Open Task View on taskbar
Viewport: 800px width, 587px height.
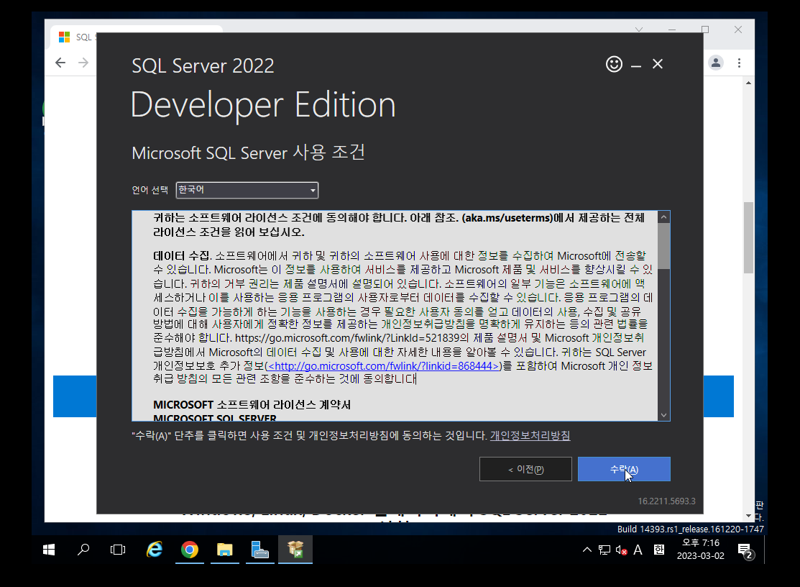click(x=118, y=550)
